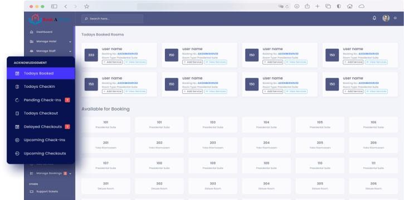Go back with the browser back arrow
Image resolution: width=404 pixels, height=200 pixels.
coord(65,7)
